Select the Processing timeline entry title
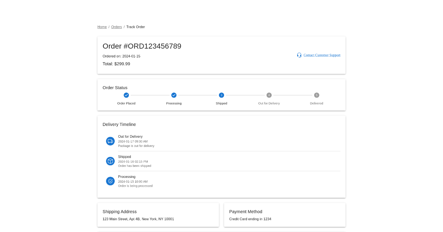Screen dimensions: 443x232 [127, 177]
